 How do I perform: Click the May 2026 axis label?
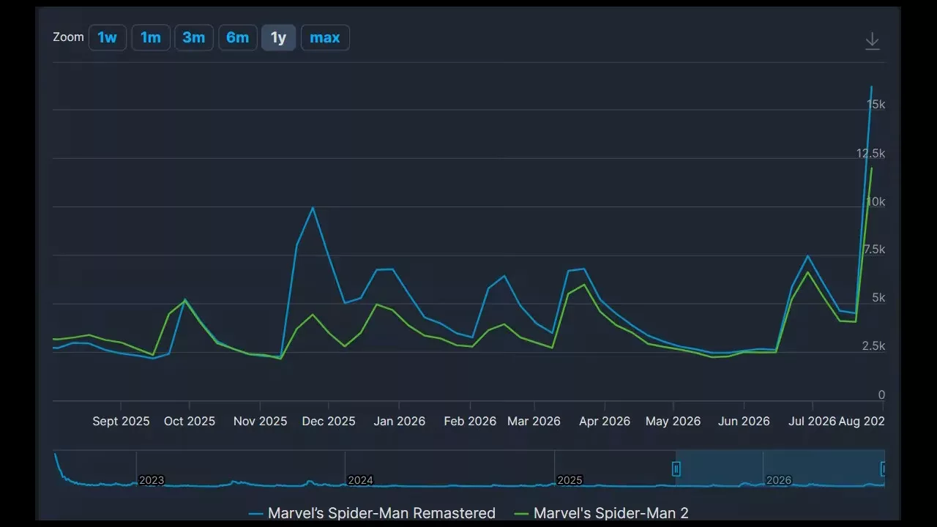coord(673,421)
